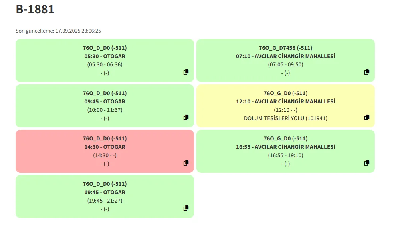Select the (16:55 - 19:10) time range

(x=285, y=155)
